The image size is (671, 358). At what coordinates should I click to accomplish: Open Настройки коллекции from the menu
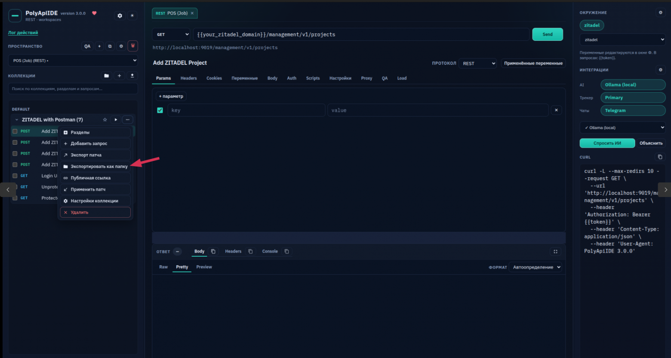pos(95,201)
